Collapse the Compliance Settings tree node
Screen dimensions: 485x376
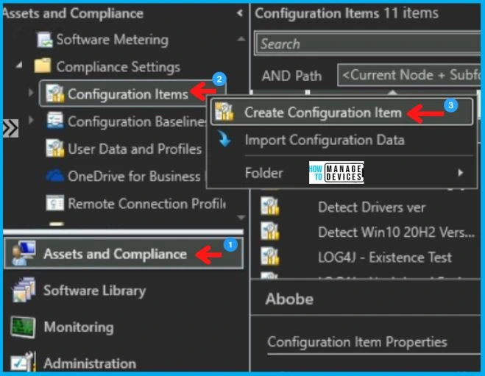(19, 66)
